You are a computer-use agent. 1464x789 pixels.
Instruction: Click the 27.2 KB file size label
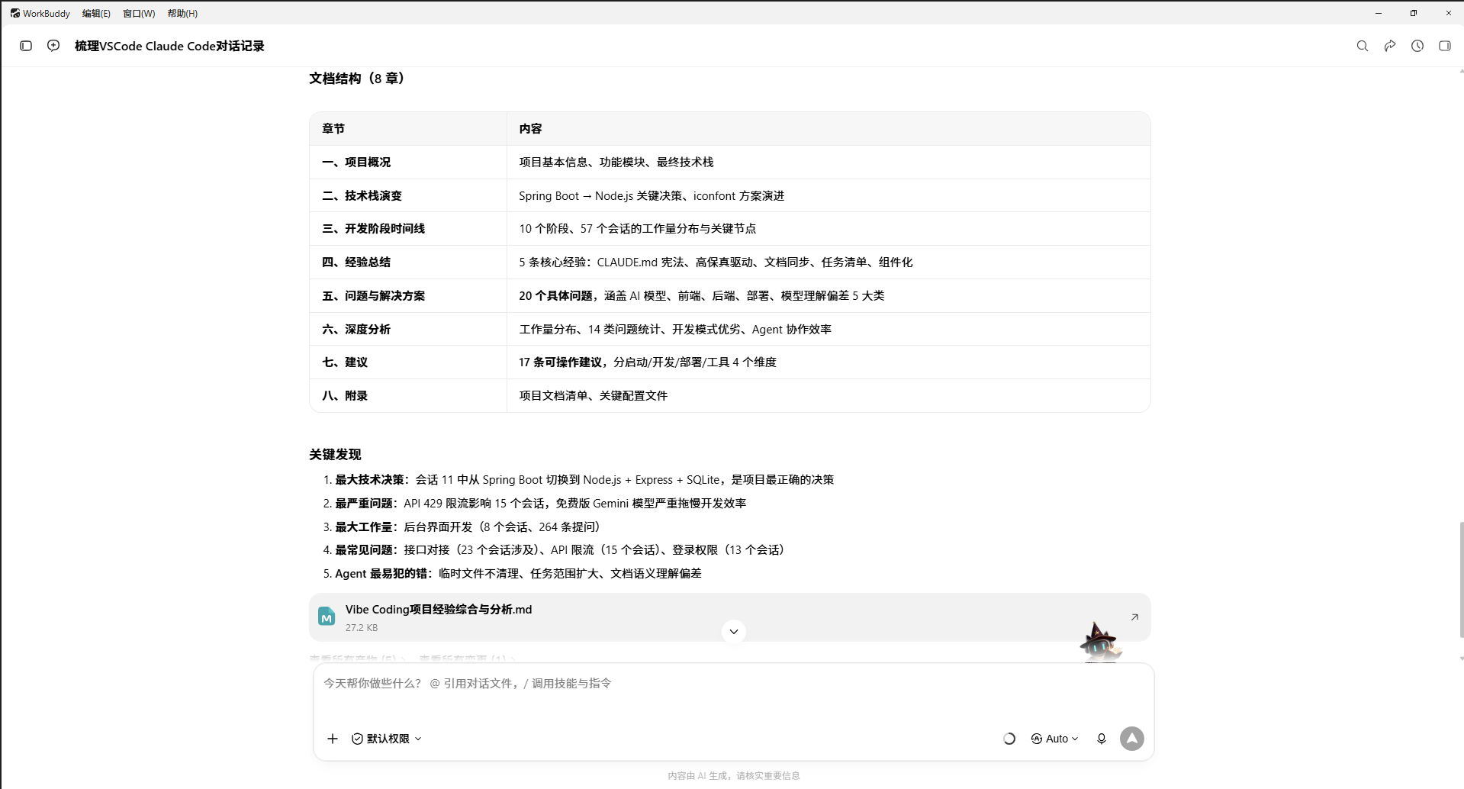pyautogui.click(x=362, y=628)
